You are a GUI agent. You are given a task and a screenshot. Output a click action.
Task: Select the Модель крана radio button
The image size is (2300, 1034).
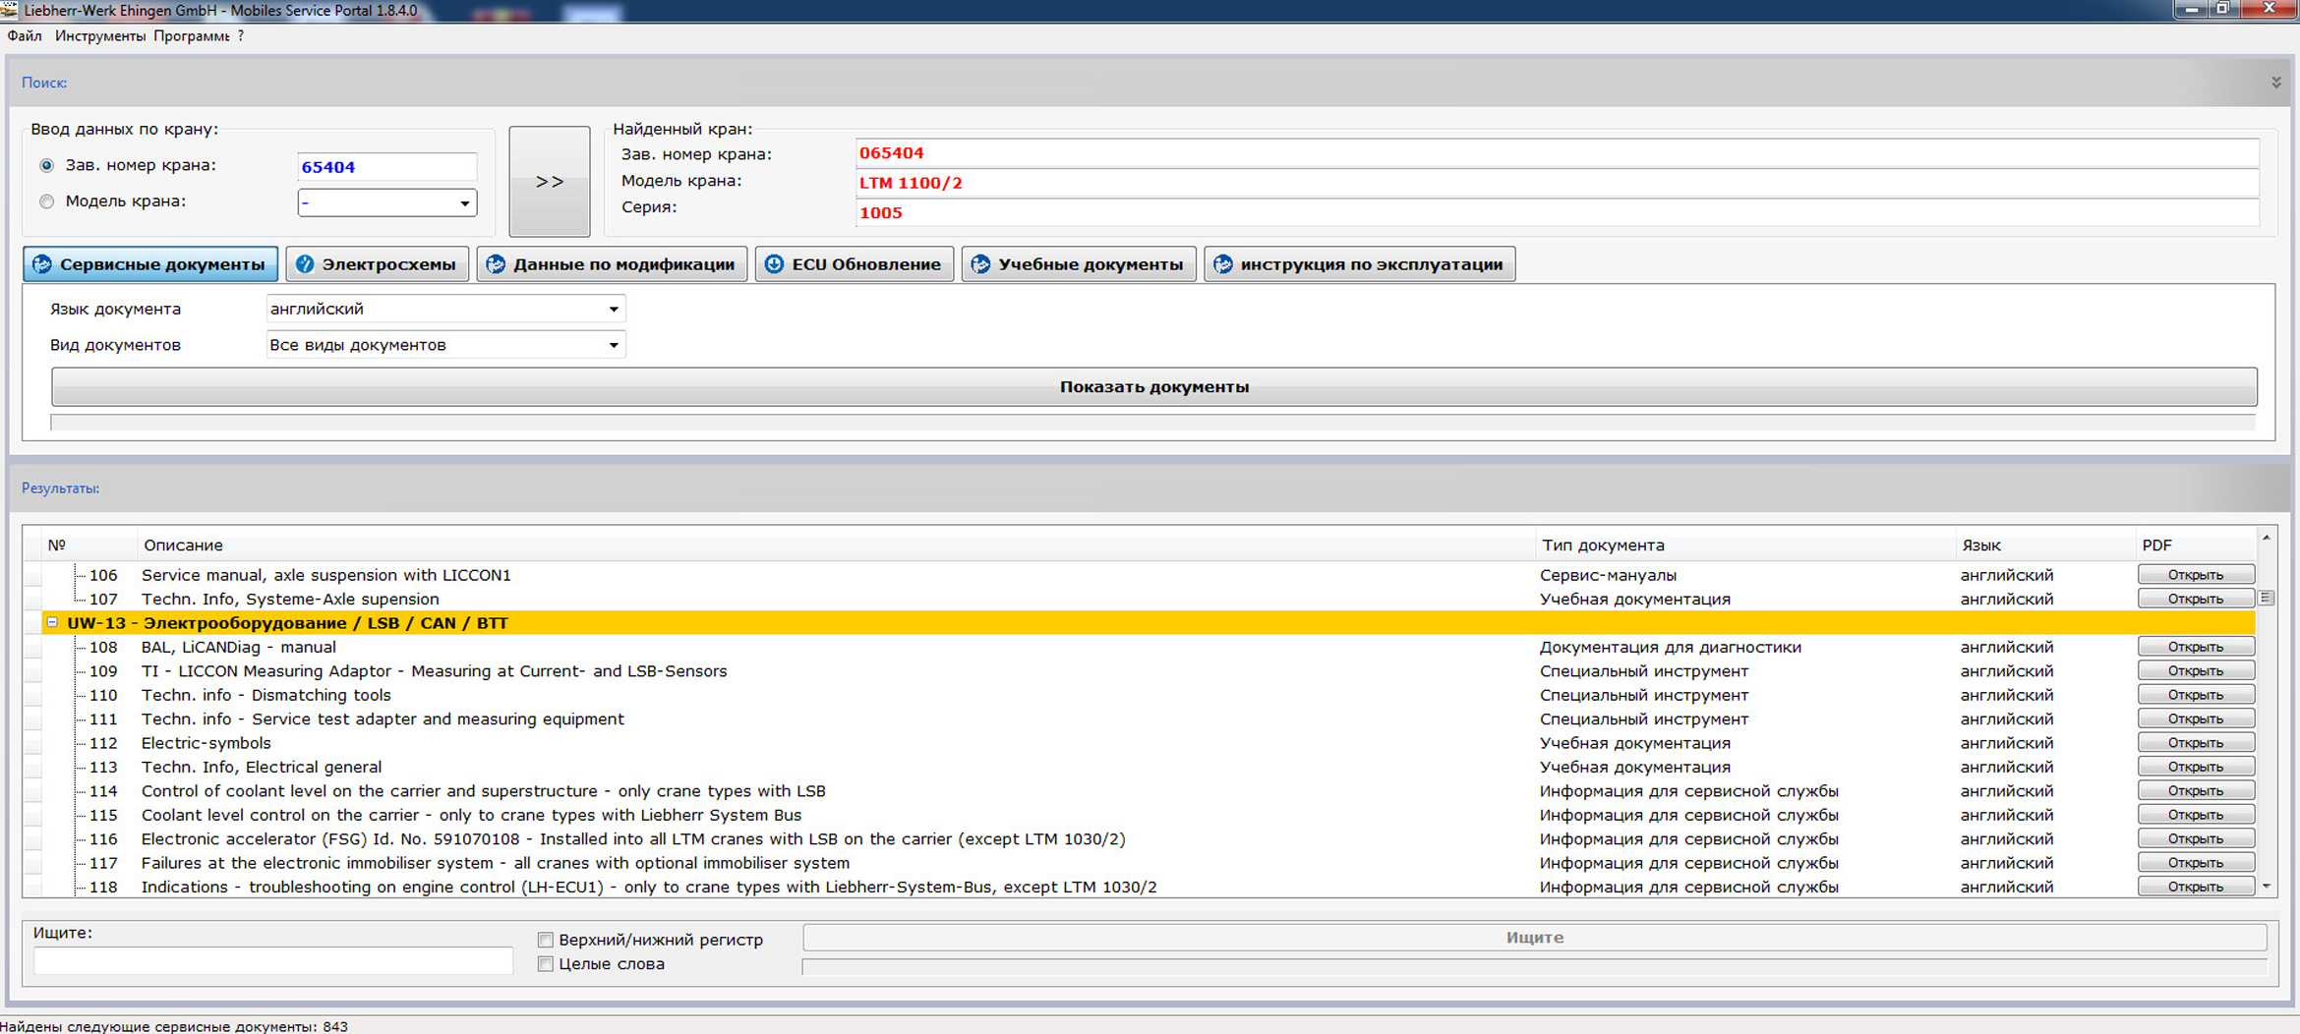click(46, 201)
